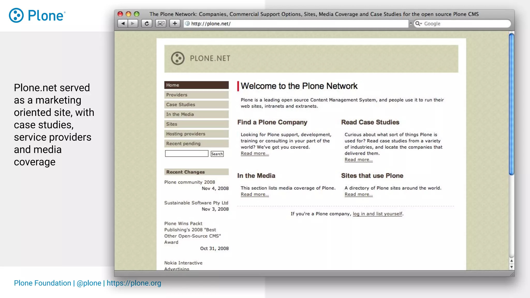The width and height of the screenshot is (530, 298).
Task: Click the browser back arrow button
Action: (123, 24)
